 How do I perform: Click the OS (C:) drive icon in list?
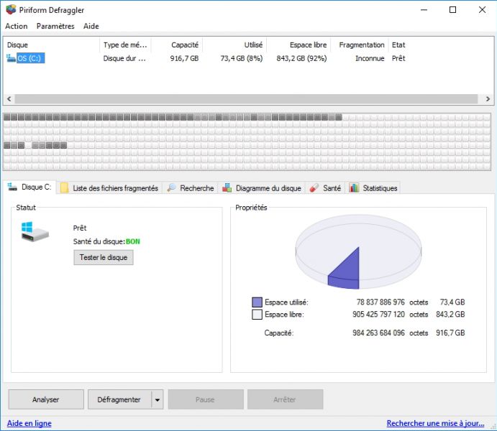point(11,58)
